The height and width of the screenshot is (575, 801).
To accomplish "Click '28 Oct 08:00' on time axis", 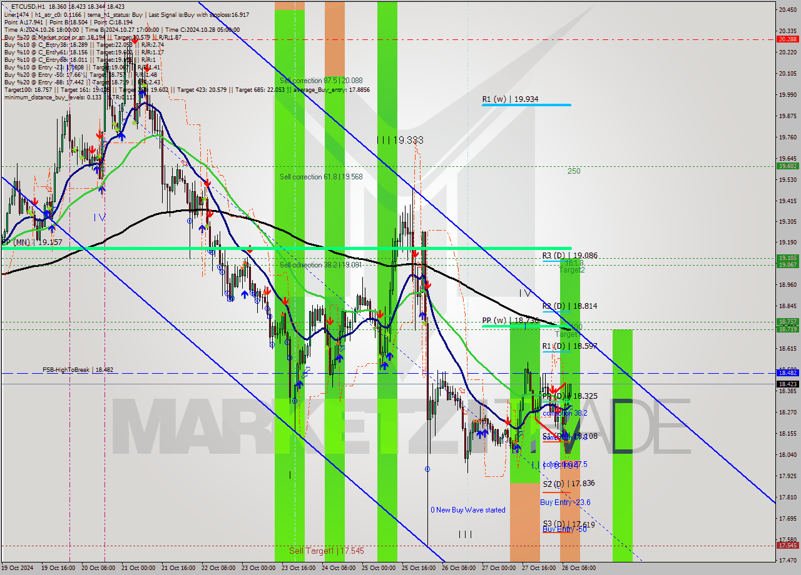I will (578, 568).
